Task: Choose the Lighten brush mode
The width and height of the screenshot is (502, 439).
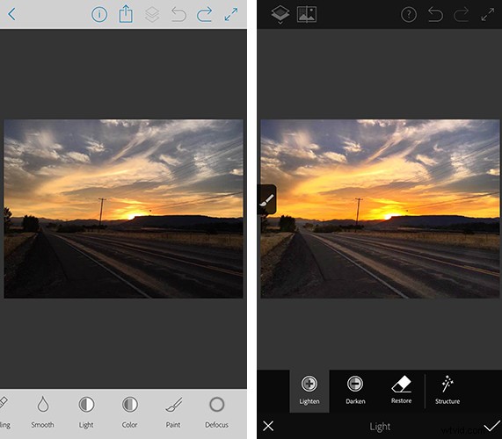Action: [x=309, y=391]
